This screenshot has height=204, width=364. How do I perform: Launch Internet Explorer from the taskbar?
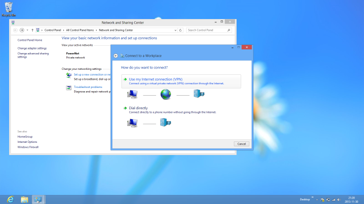tap(10, 199)
